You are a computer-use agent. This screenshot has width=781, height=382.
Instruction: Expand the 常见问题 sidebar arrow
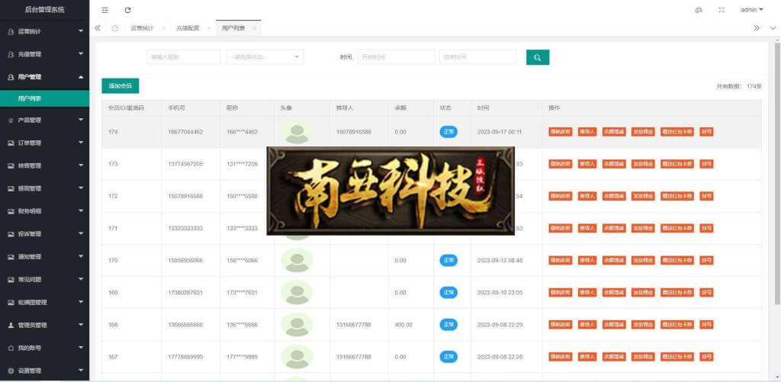pyautogui.click(x=81, y=279)
